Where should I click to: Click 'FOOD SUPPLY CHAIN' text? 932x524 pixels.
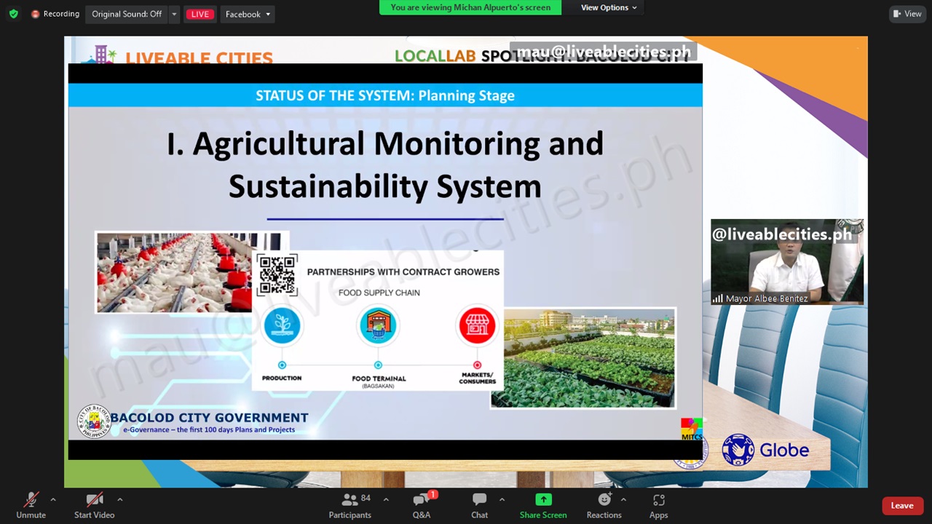[x=379, y=293]
